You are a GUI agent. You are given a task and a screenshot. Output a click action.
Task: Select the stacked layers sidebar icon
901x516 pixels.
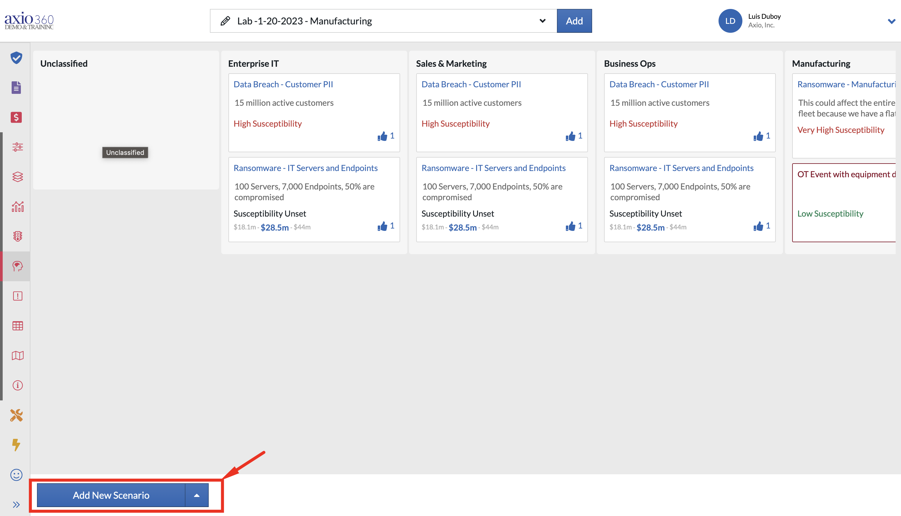click(x=17, y=176)
